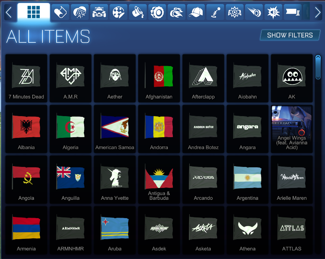
Task: Open the Blueprints rolled-paper tab
Action: point(60,12)
